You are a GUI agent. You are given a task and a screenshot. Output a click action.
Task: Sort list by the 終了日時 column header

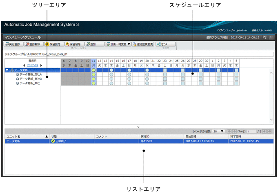click(x=251, y=137)
